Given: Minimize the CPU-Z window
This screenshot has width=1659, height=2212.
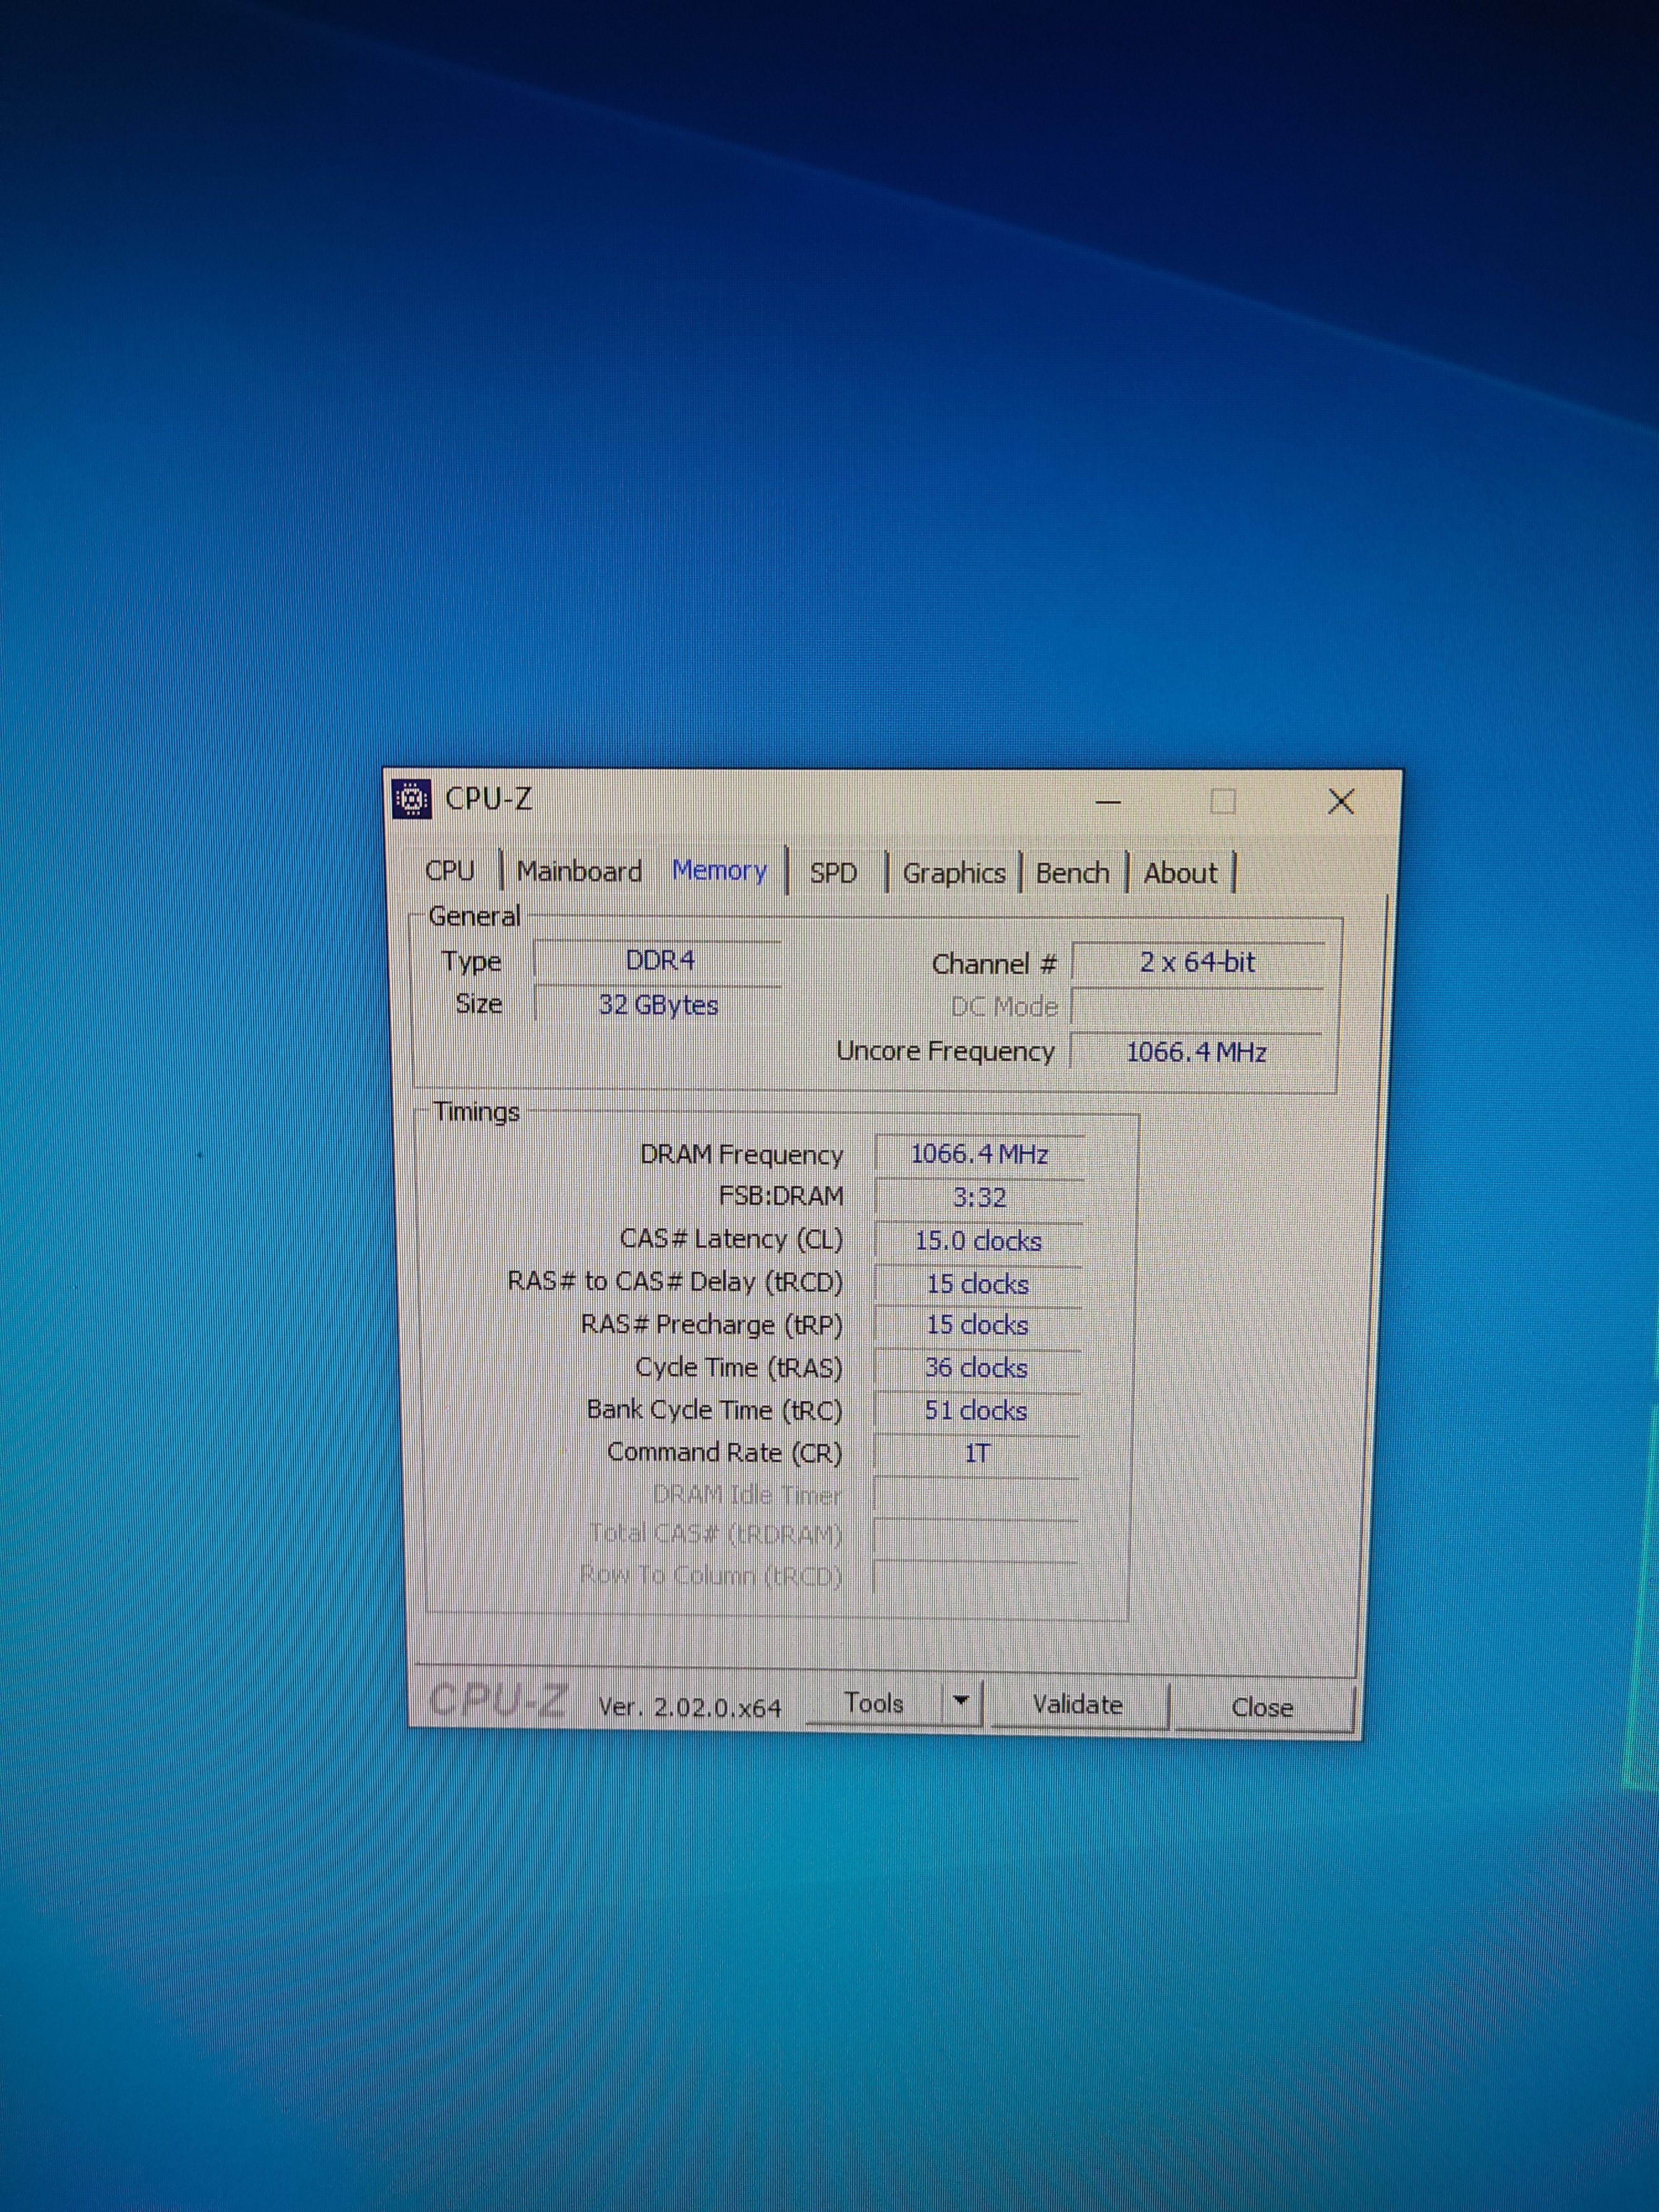Looking at the screenshot, I should (x=1108, y=802).
